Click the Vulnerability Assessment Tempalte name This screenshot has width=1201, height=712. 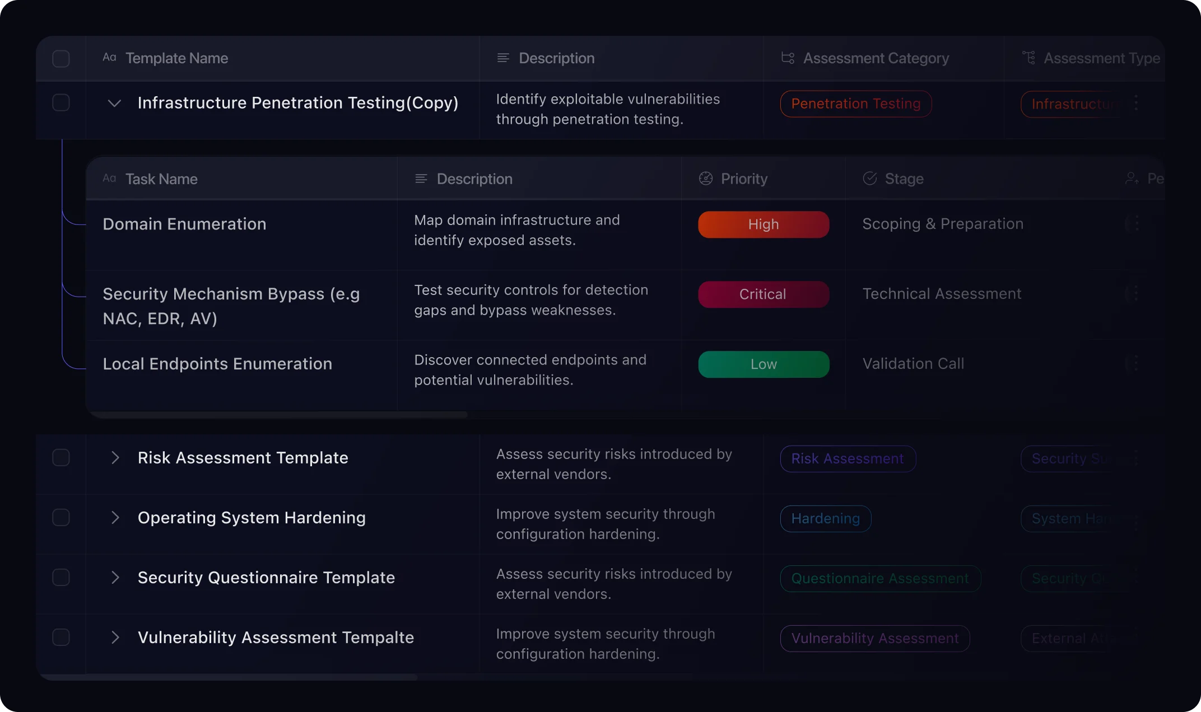276,638
